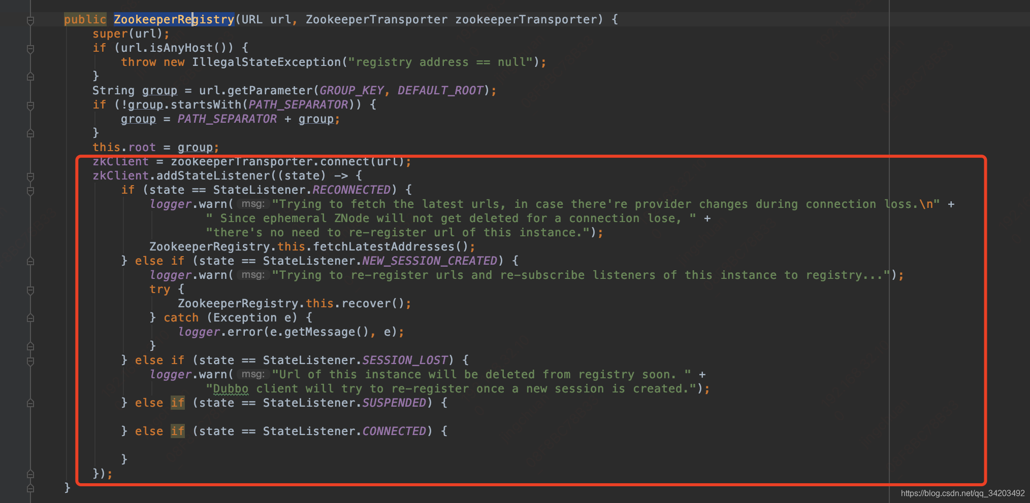Screen dimensions: 1030x503
Task: Fold the NEW_SESSION_CREATED else-if block
Action: click(30, 261)
